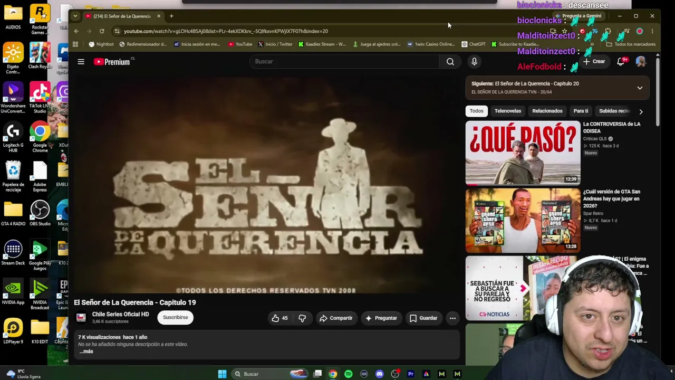
Task: Select the Telenovelas filter chip
Action: pos(508,111)
